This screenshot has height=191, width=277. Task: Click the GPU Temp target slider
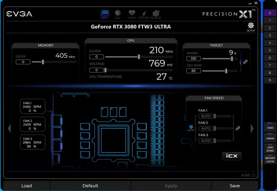tap(226, 71)
